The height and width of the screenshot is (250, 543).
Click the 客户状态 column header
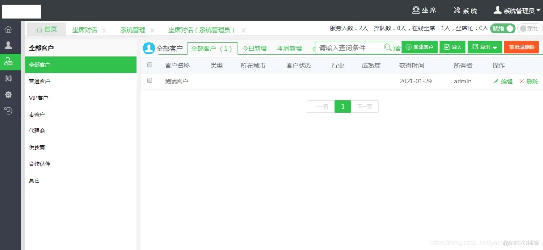[299, 65]
